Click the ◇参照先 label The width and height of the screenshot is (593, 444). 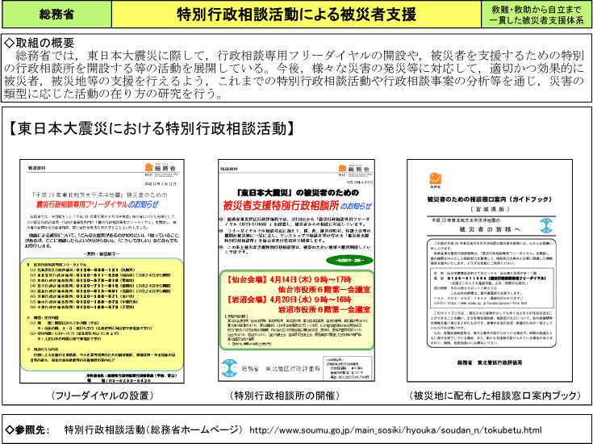[x=27, y=430]
